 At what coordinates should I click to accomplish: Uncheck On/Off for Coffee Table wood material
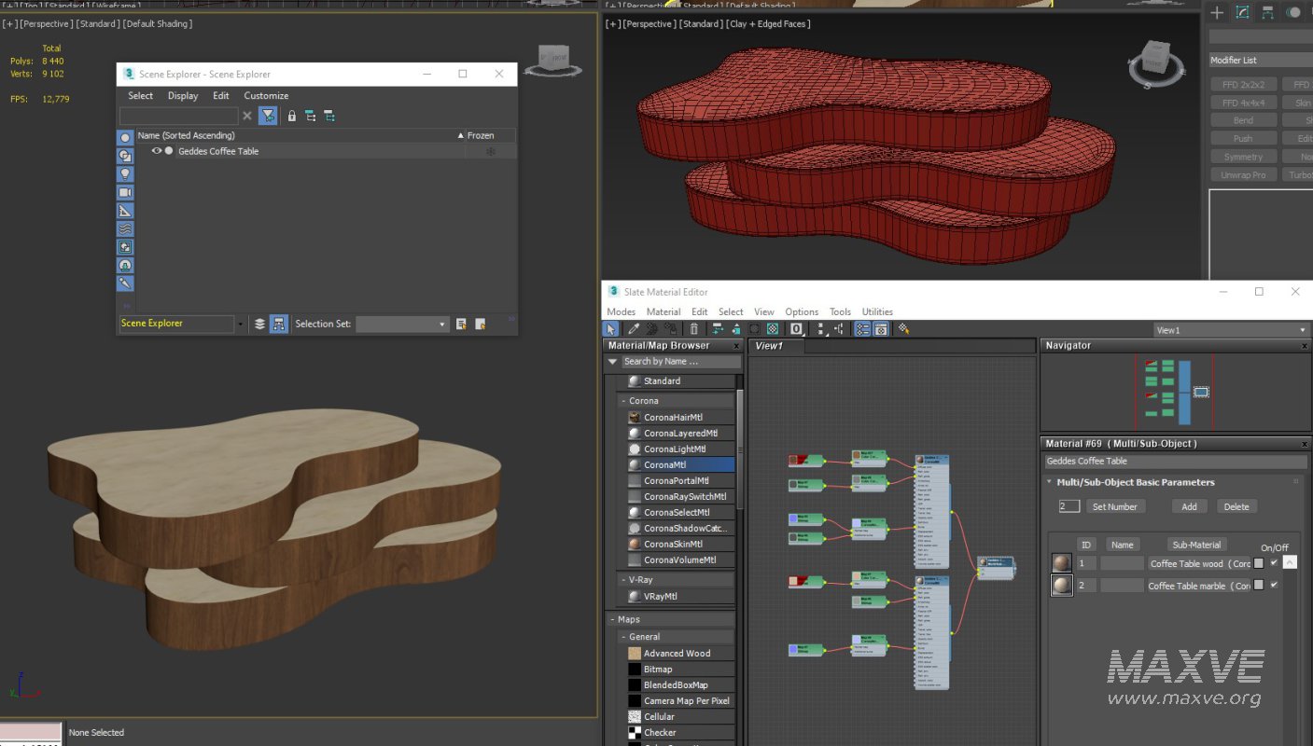click(x=1274, y=562)
